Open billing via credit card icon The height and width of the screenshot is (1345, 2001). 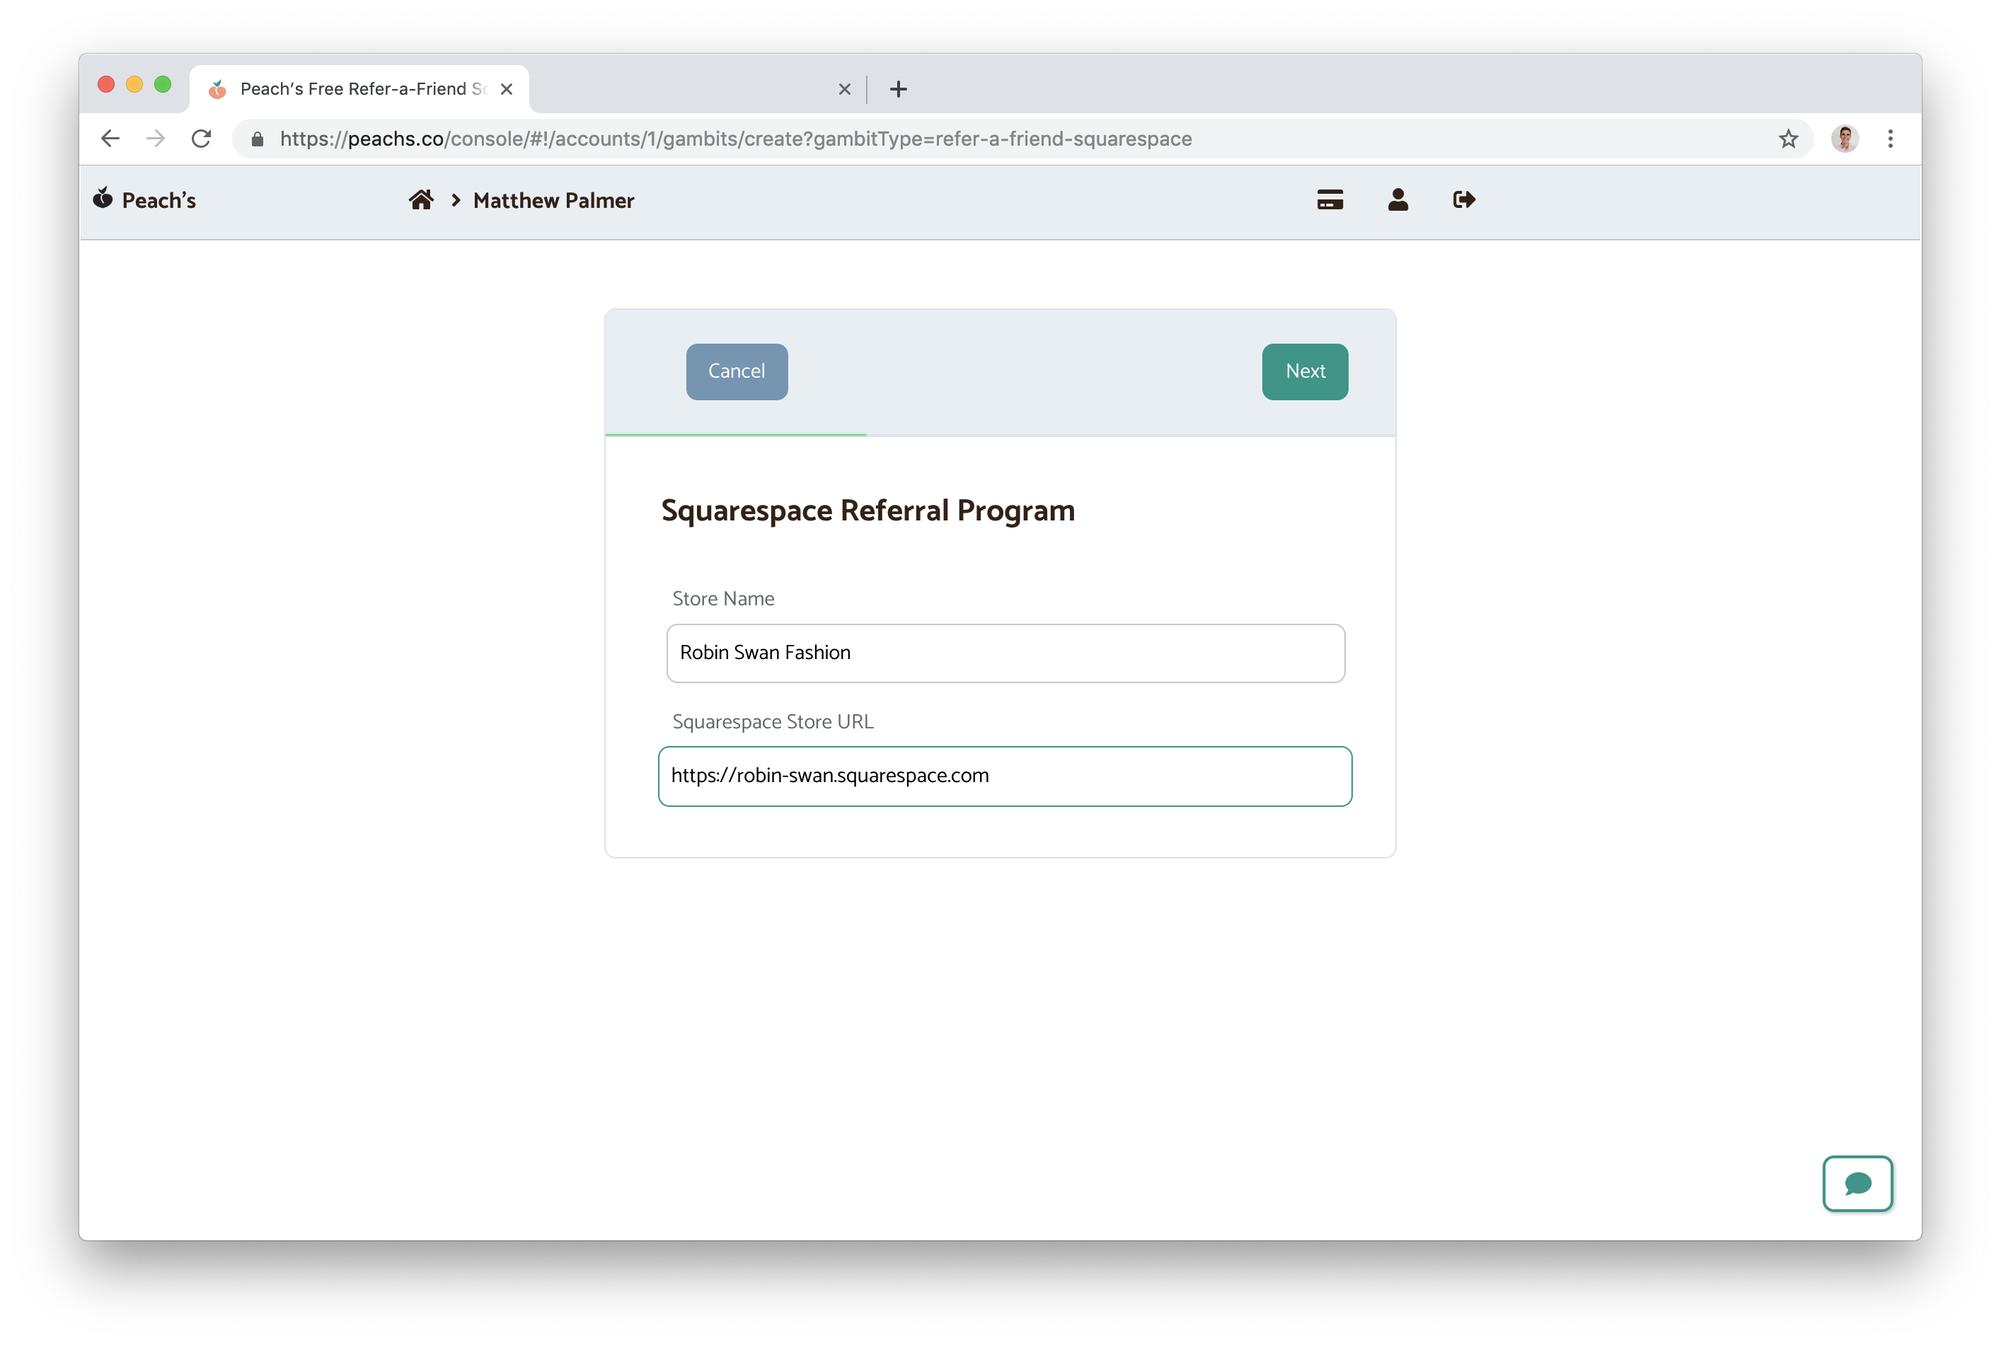coord(1329,200)
